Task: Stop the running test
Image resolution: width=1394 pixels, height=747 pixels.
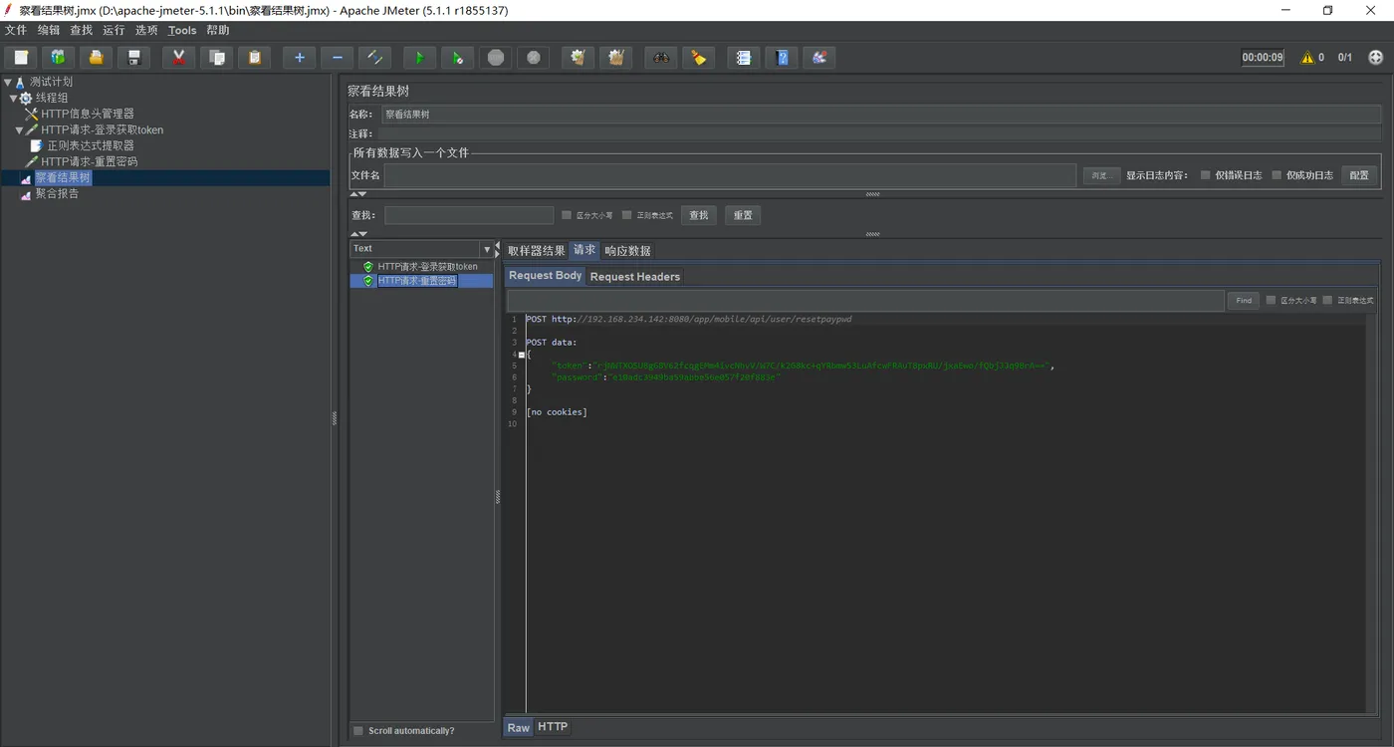Action: (x=495, y=57)
